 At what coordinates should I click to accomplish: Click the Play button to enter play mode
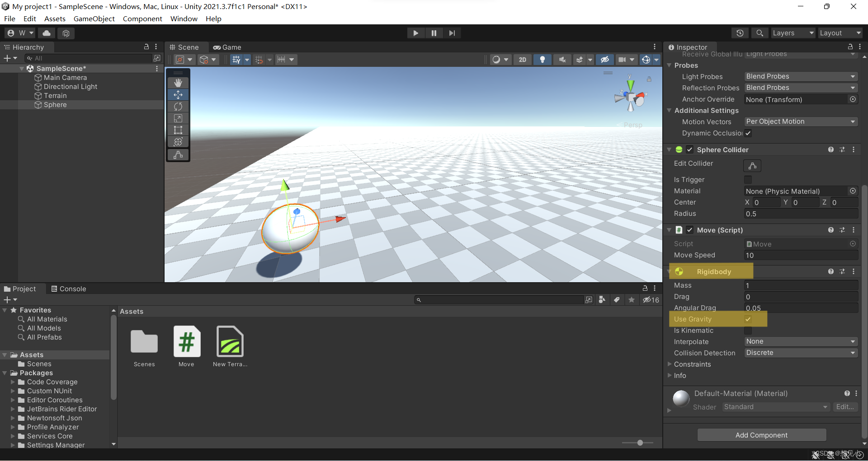[415, 33]
